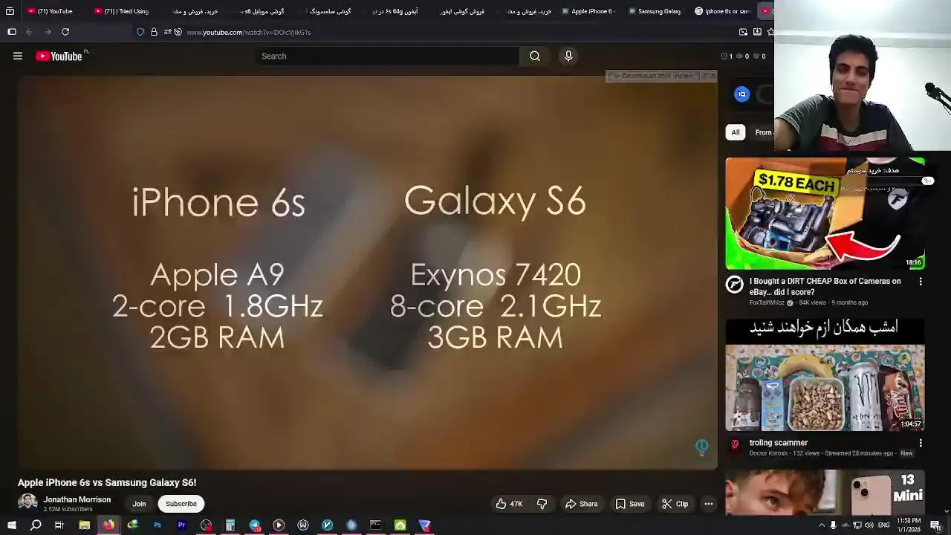Open the tracking protection shield icon
951x535 pixels.
(140, 32)
